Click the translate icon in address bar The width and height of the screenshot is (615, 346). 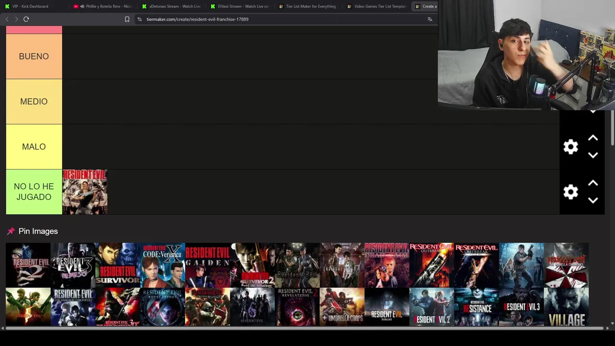tap(430, 19)
